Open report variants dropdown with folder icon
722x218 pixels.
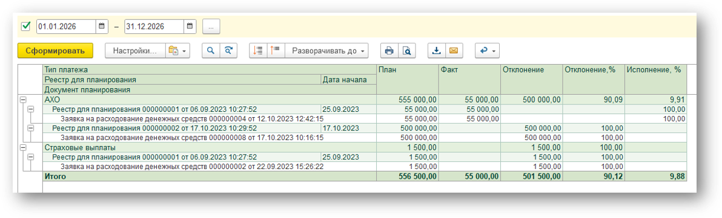pos(177,51)
